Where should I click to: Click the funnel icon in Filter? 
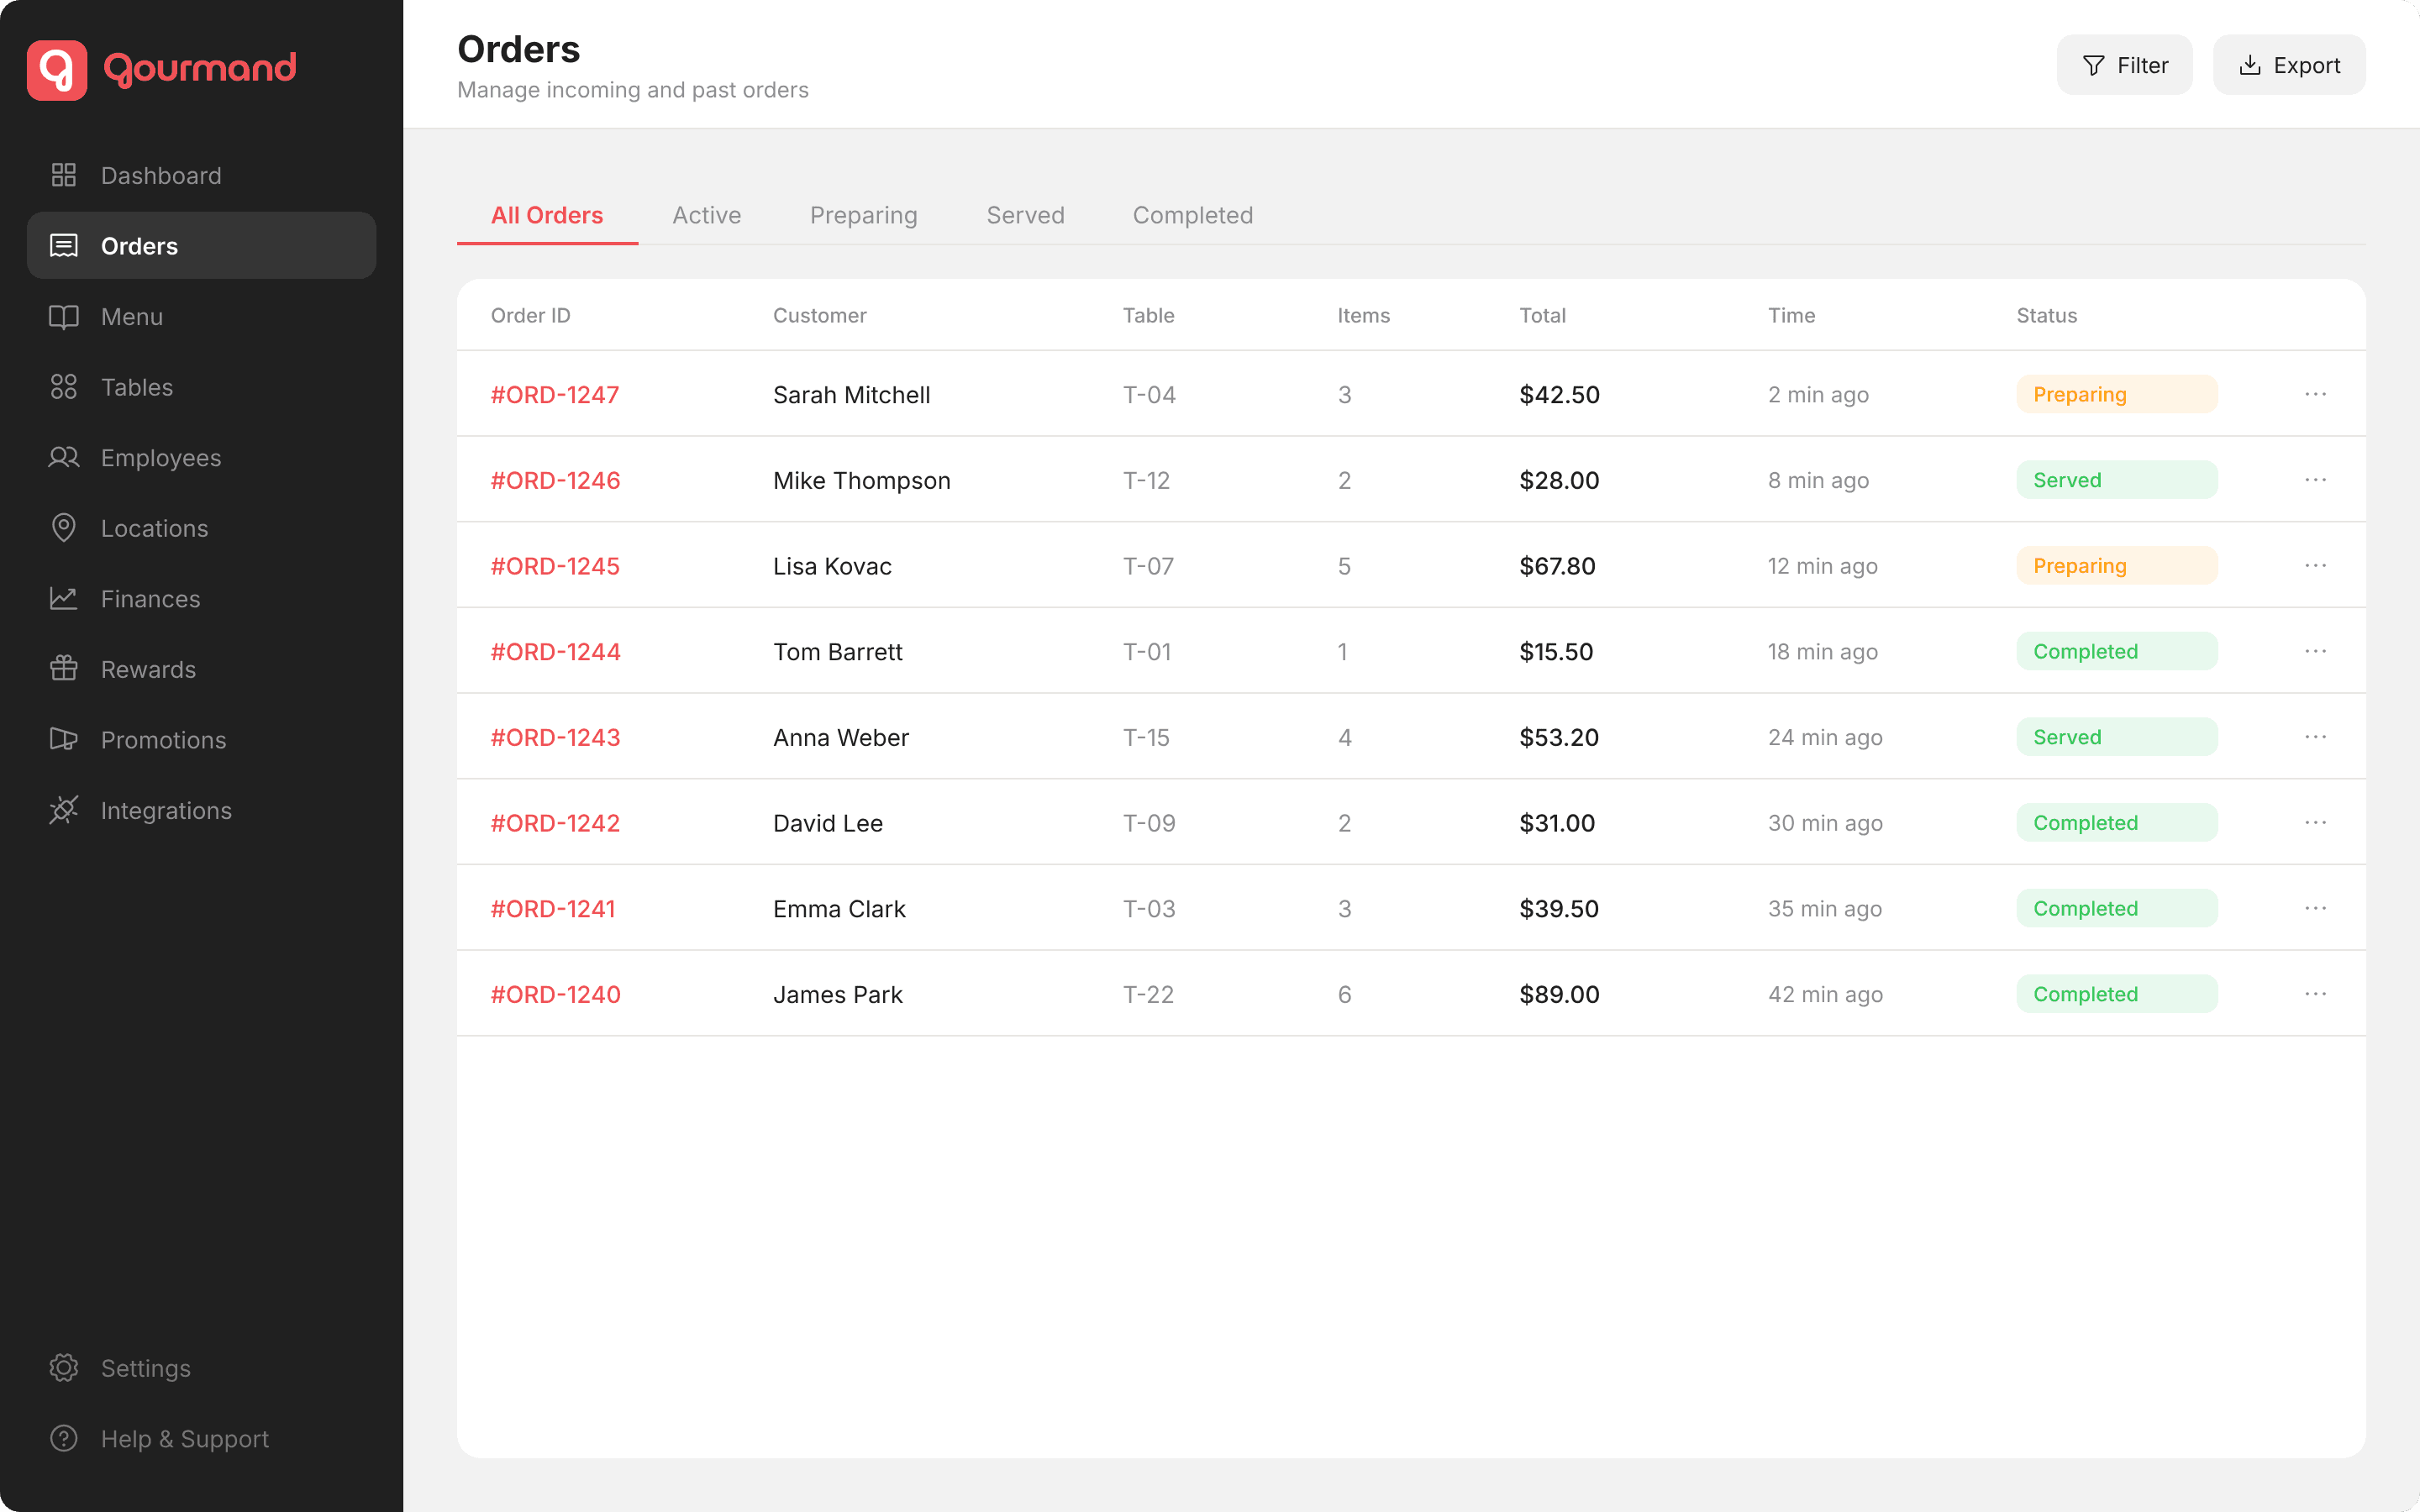[x=2094, y=65]
